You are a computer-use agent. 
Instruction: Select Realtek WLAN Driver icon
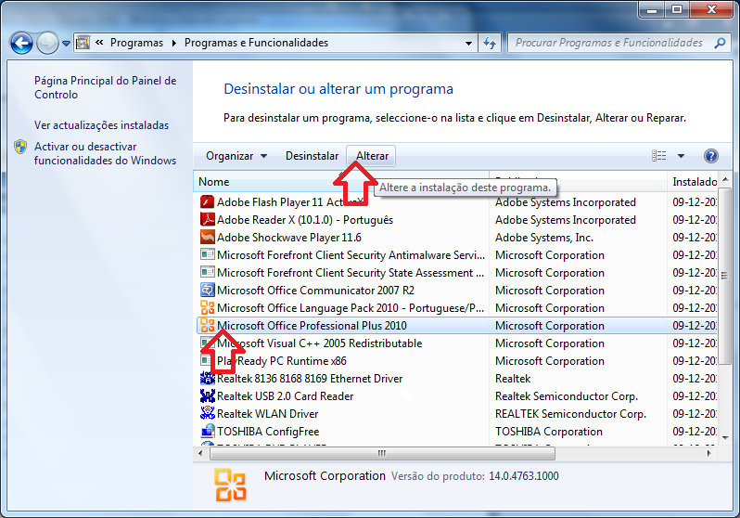pyautogui.click(x=207, y=413)
